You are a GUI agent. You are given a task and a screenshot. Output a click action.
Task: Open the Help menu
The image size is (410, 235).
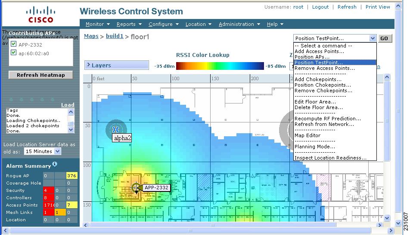[275, 24]
